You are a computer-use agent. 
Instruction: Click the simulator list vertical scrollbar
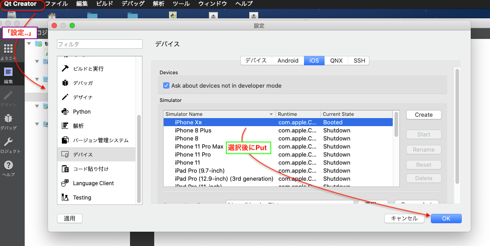coord(396,125)
